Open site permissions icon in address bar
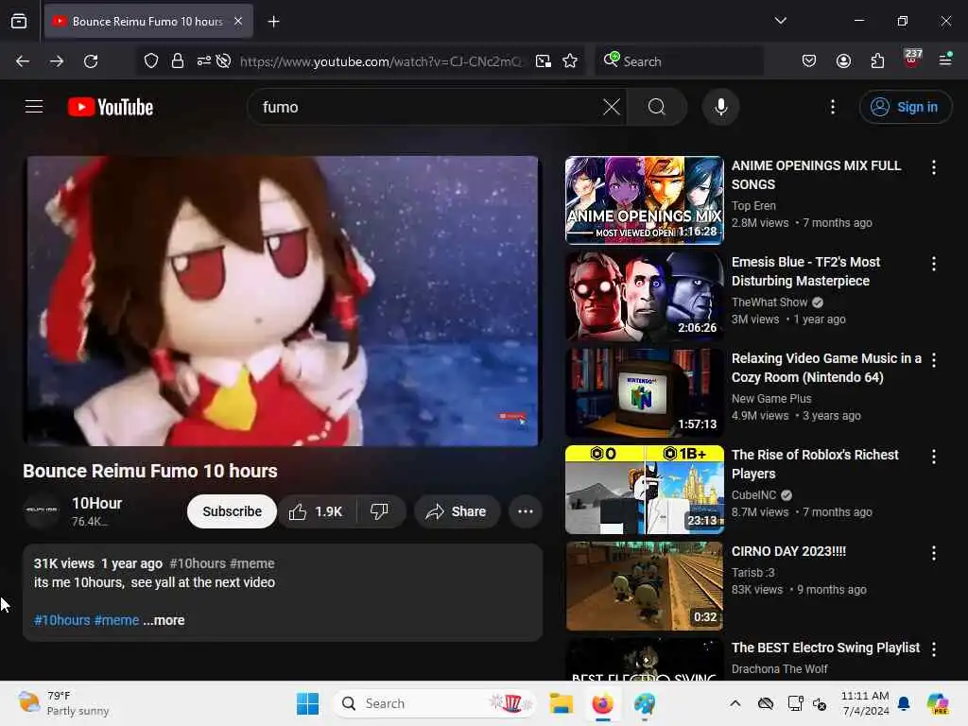Screen dimensions: 968x726 [204, 61]
